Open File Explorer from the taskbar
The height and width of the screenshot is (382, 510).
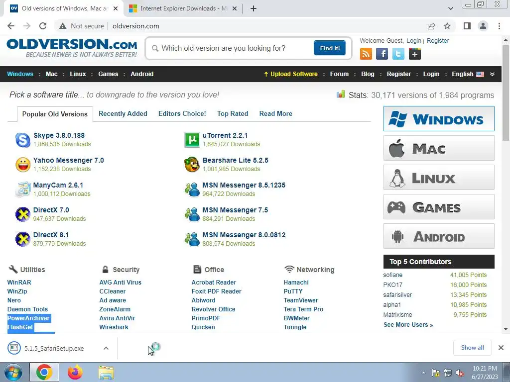(106, 373)
